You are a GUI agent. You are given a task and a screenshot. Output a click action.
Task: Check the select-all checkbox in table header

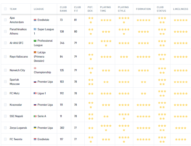pos(6,9)
